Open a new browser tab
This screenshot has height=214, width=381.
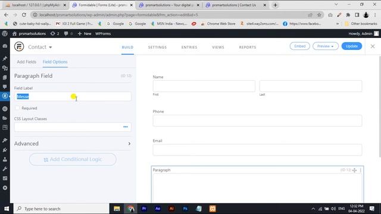tap(275, 5)
